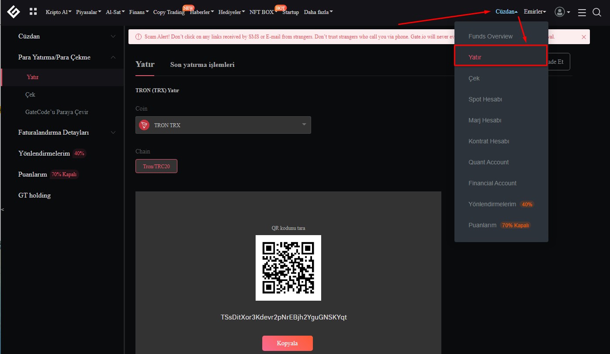Open the Haberler dropdown menu

click(x=202, y=12)
